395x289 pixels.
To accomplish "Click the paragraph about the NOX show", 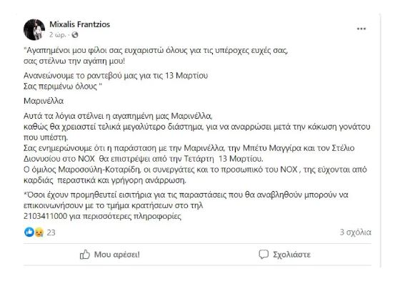I will pos(189,153).
